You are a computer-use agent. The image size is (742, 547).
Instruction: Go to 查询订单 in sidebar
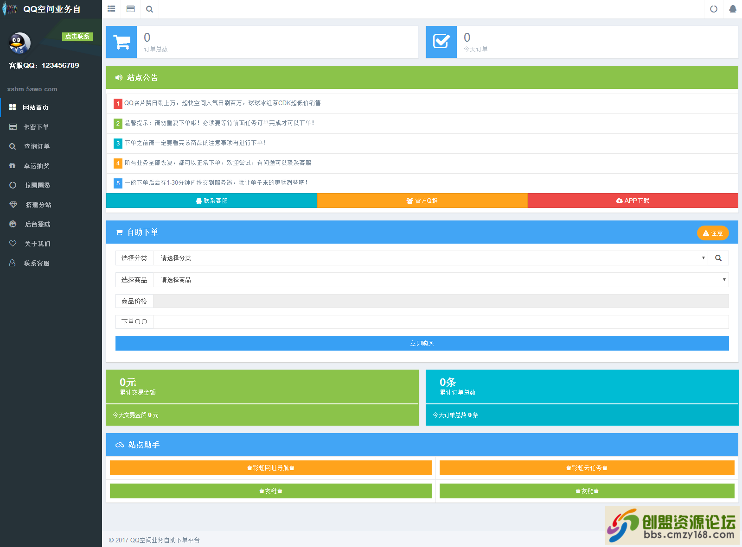pyautogui.click(x=51, y=146)
